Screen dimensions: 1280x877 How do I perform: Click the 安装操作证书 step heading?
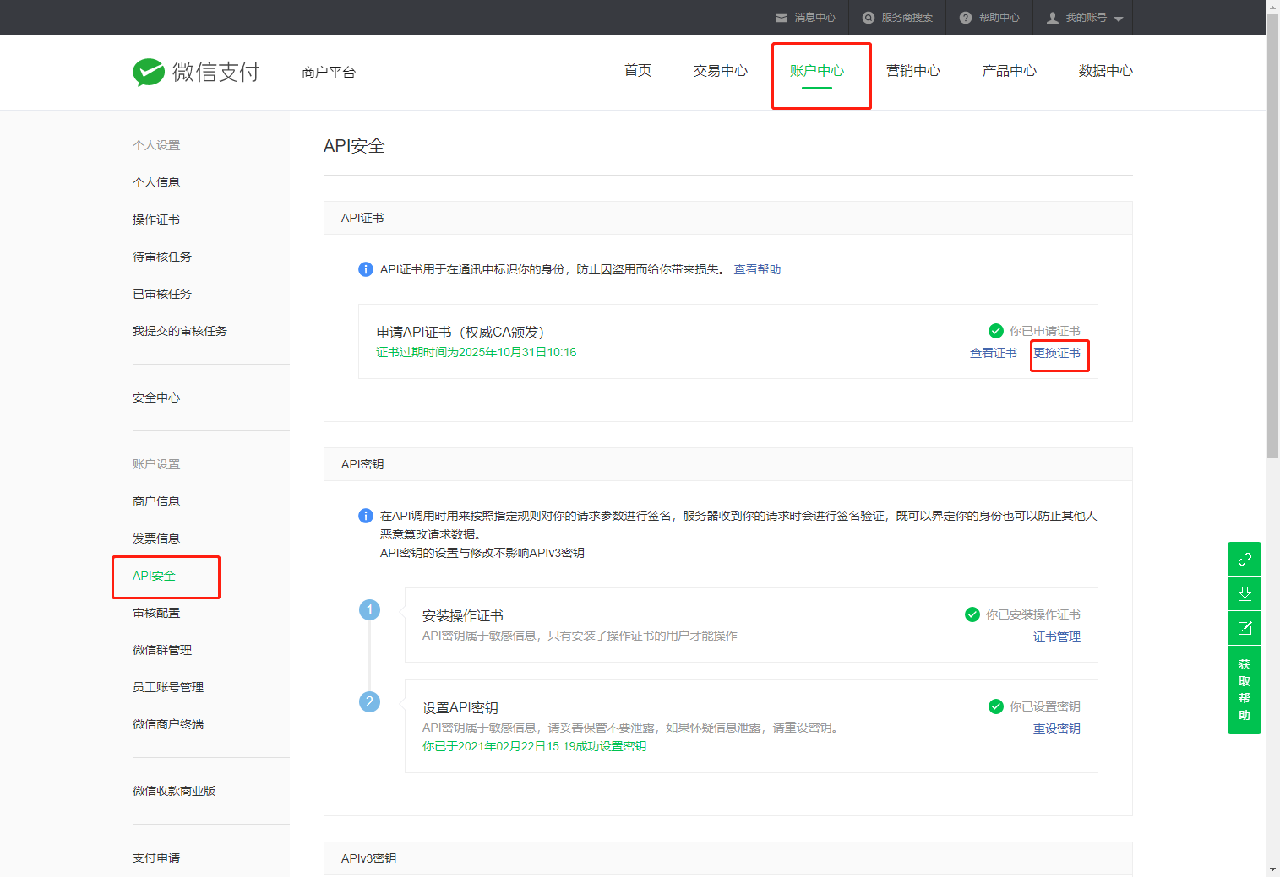(x=463, y=615)
